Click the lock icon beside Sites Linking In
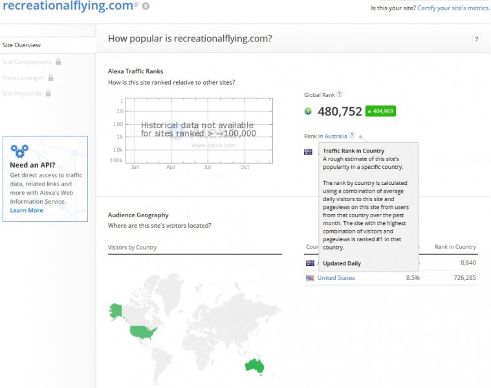Viewport: 491px width, 388px height. point(50,78)
